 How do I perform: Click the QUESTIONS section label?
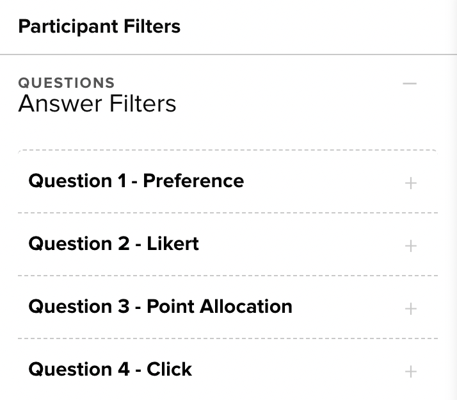tap(67, 83)
